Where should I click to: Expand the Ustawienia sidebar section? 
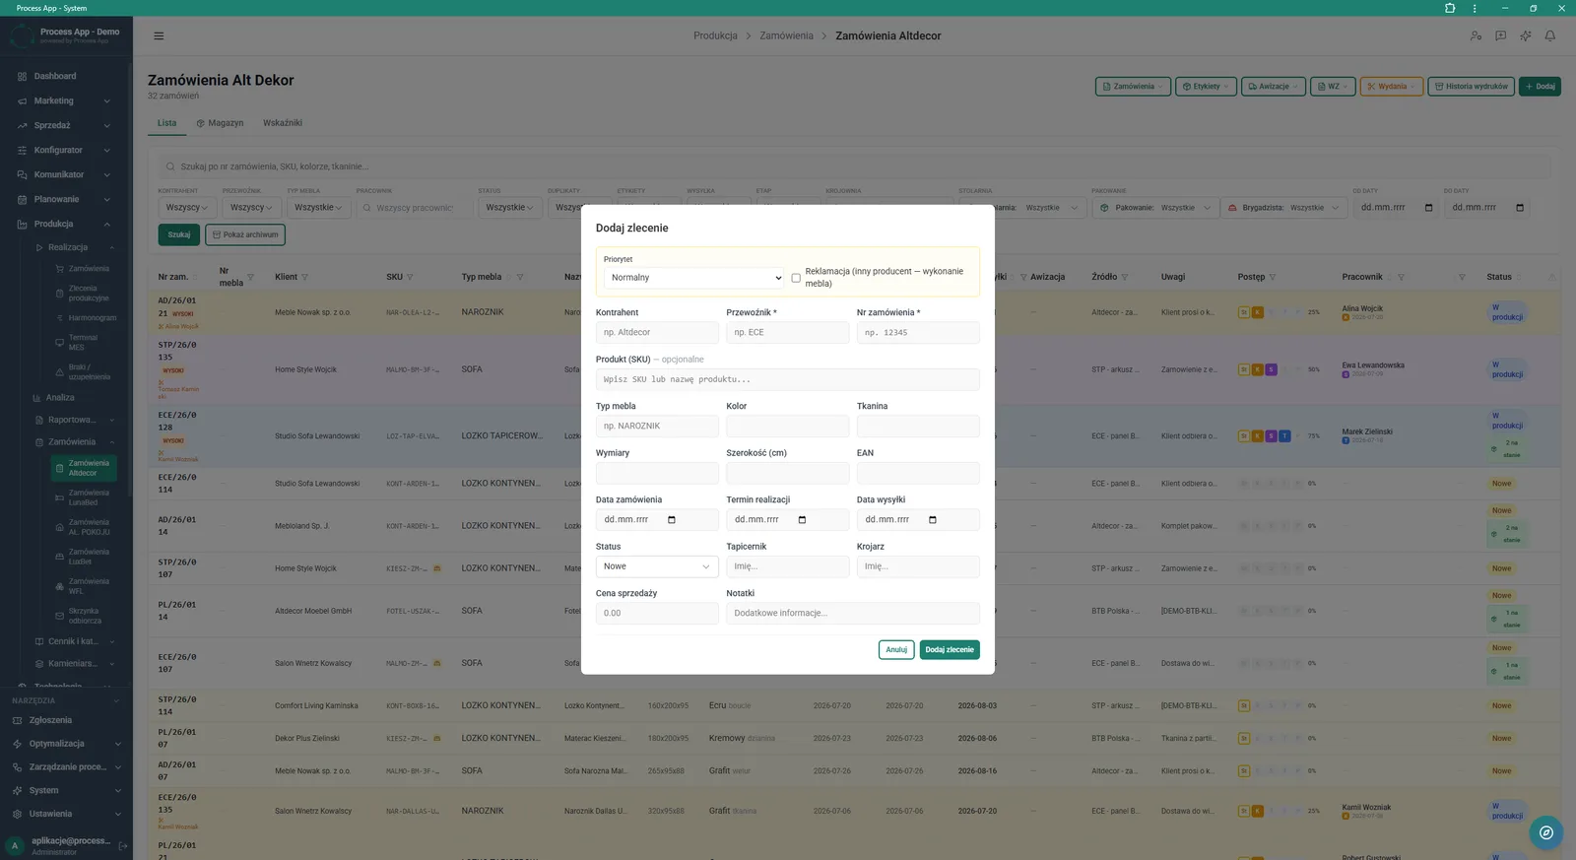[66, 814]
